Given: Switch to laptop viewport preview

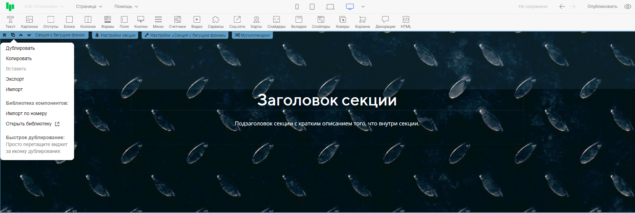Looking at the screenshot, I should (330, 7).
